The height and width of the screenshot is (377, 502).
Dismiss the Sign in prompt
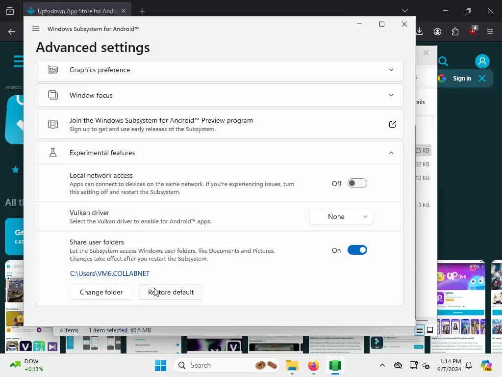click(482, 78)
